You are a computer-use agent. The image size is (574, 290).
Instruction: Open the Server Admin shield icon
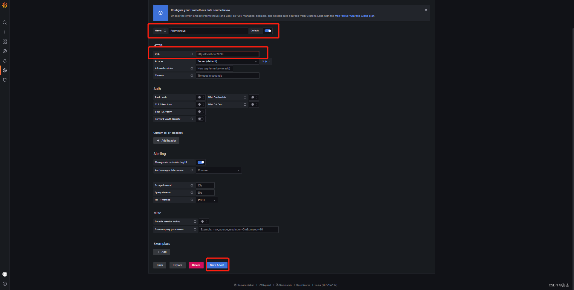5,80
